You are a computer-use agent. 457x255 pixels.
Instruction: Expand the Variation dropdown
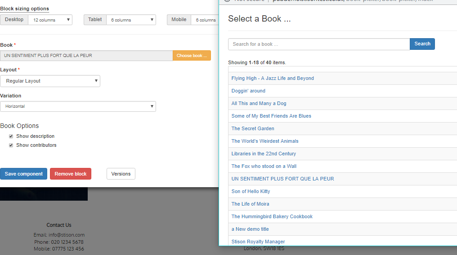click(78, 106)
